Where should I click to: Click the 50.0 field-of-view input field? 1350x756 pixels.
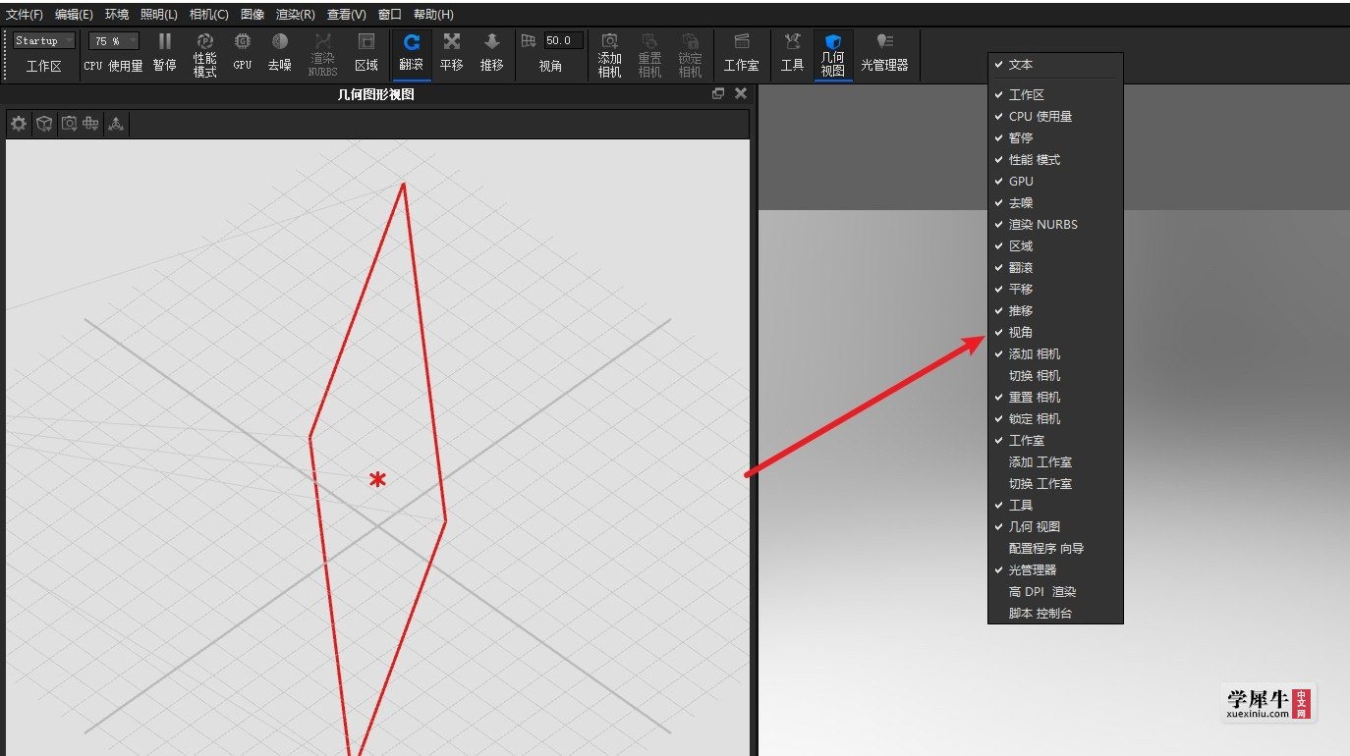pyautogui.click(x=564, y=40)
